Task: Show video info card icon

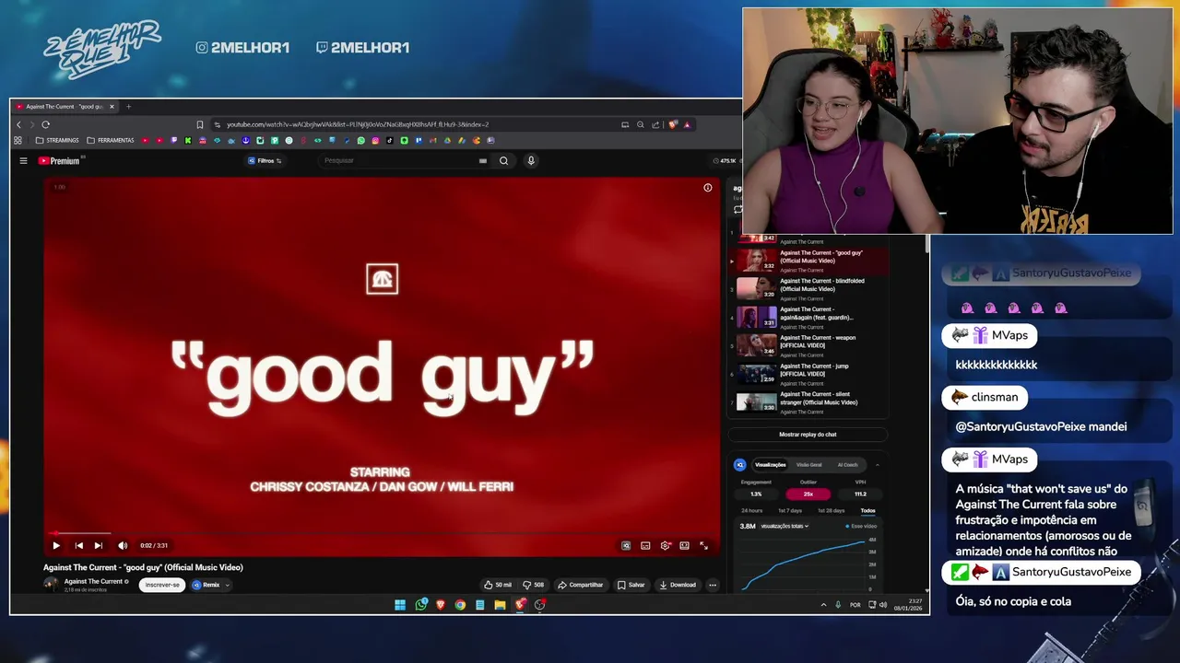Action: [708, 188]
